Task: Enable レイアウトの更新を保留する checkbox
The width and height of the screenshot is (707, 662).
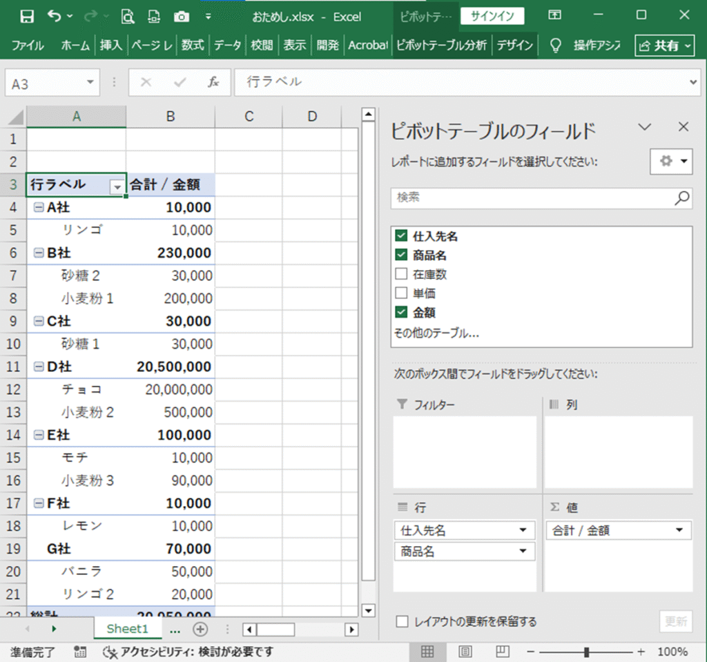Action: 403,621
